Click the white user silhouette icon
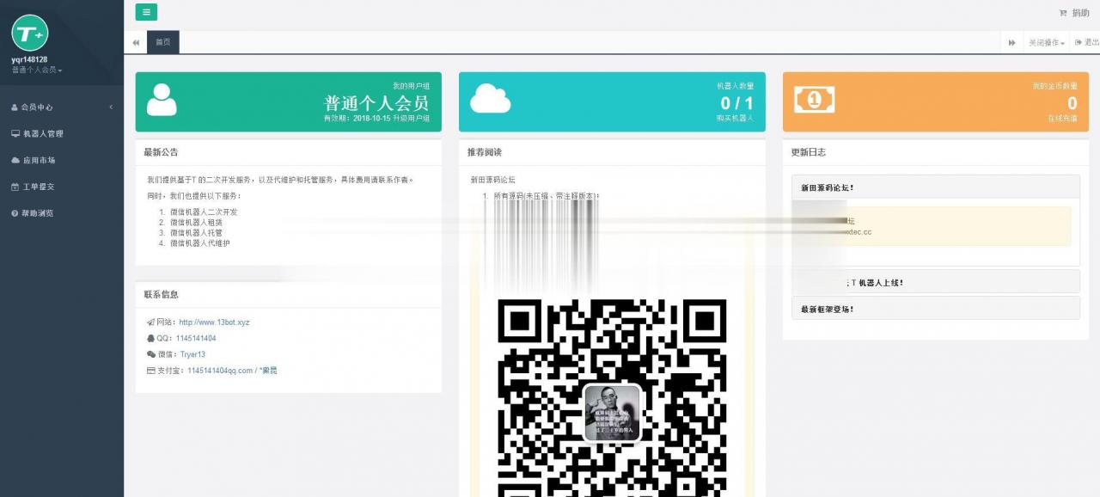Image resolution: width=1100 pixels, height=497 pixels. 162,100
